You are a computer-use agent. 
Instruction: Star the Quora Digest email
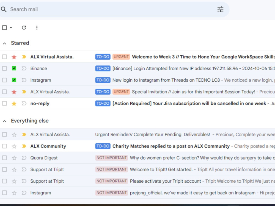pos(14,158)
